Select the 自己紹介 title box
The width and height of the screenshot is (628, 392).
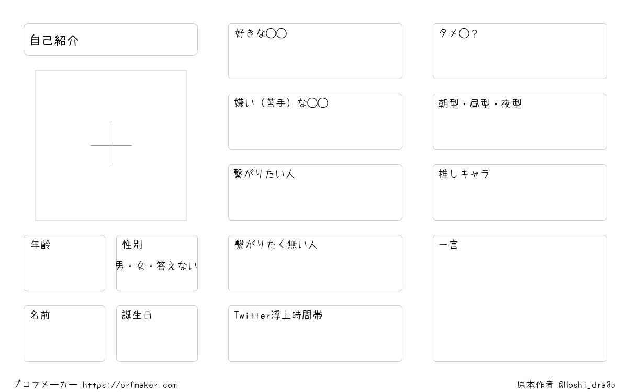110,39
